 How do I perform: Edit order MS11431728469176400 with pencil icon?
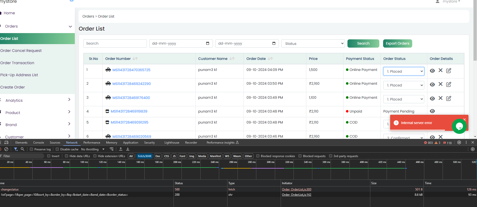pos(449,98)
